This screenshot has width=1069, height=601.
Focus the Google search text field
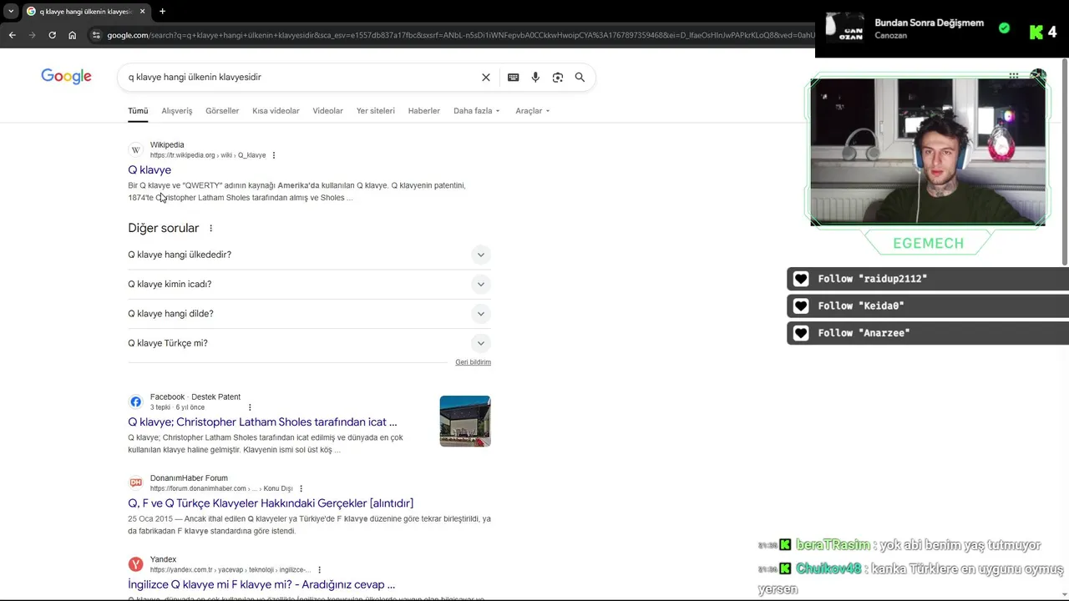coord(301,77)
